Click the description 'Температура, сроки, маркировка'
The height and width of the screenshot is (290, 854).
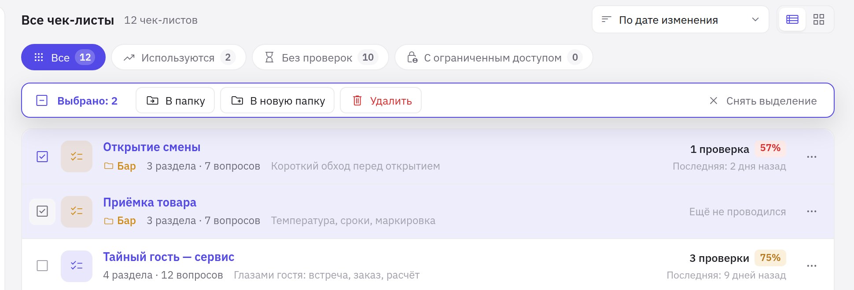tap(353, 221)
